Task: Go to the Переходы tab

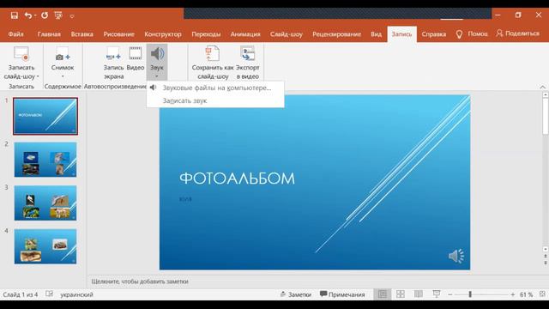Action: pos(206,34)
